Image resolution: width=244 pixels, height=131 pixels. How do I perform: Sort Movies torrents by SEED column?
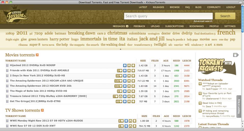pyautogui.click(x=176, y=61)
